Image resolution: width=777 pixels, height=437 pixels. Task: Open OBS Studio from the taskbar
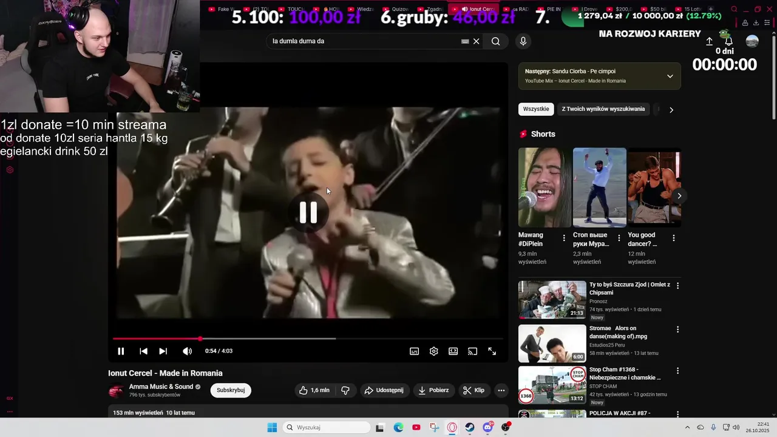tap(506, 427)
